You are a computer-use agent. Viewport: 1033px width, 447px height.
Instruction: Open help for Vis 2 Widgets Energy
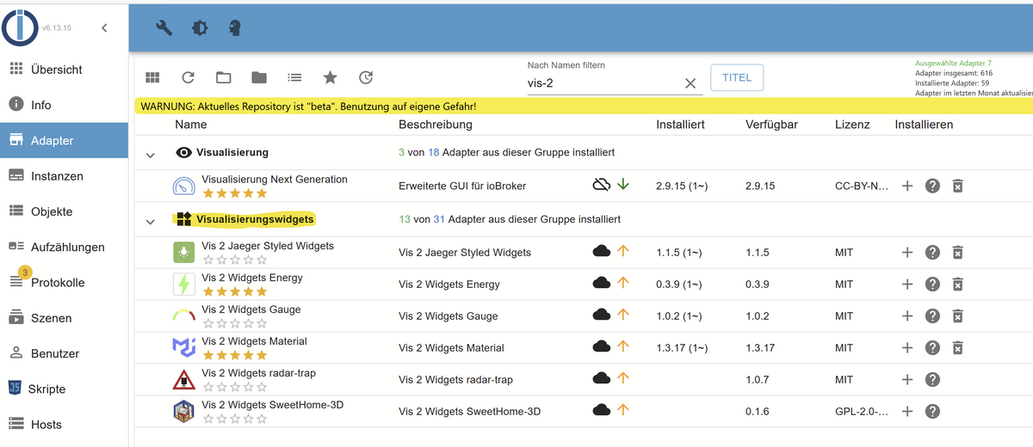coord(931,284)
